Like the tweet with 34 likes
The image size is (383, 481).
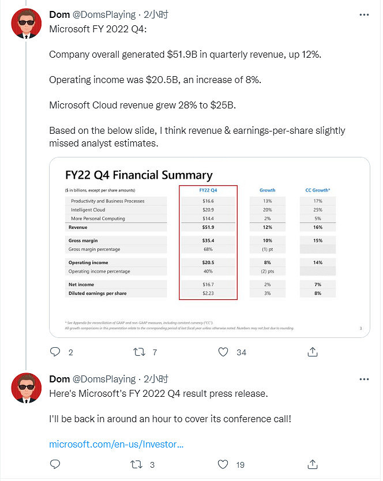coord(223,352)
